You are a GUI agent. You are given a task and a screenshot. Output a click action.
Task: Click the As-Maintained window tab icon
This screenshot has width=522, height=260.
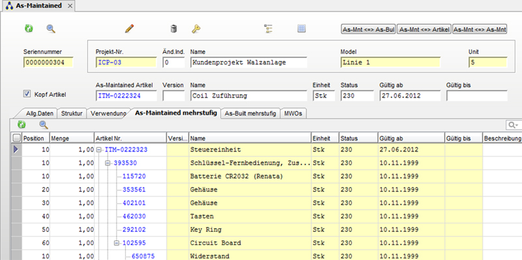[x=10, y=6]
